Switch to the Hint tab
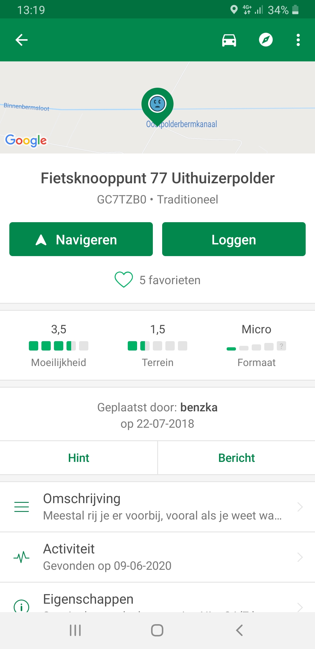Screen dimensions: 315x649 click(x=79, y=458)
